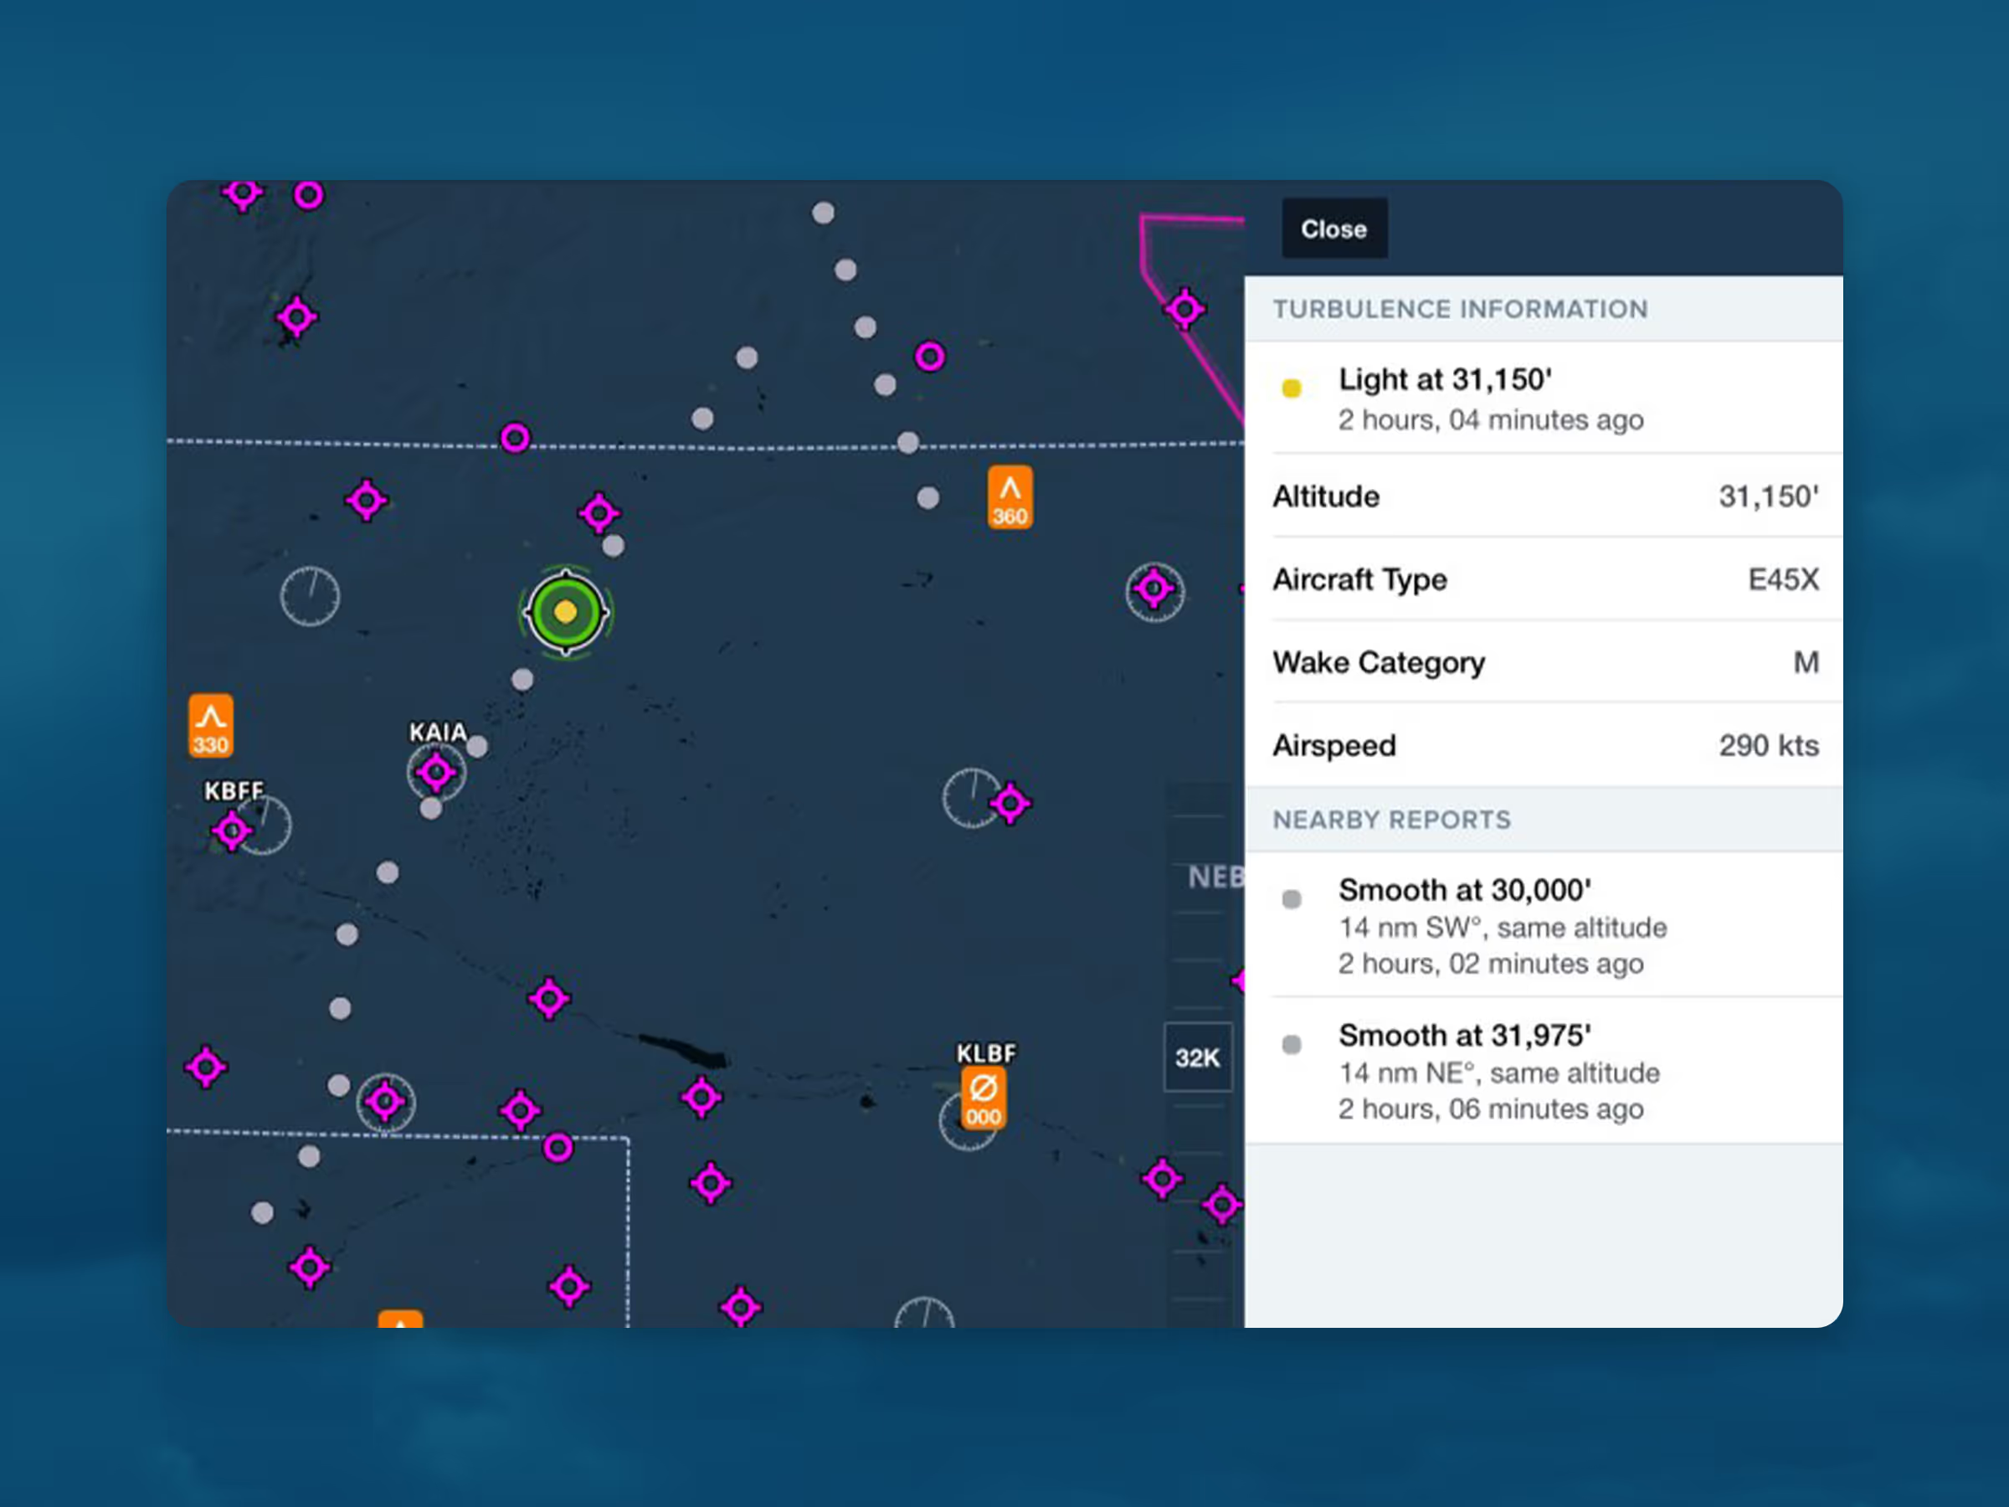Viewport: 2009px width, 1507px height.
Task: Click the Wake Category row
Action: 1544,662
